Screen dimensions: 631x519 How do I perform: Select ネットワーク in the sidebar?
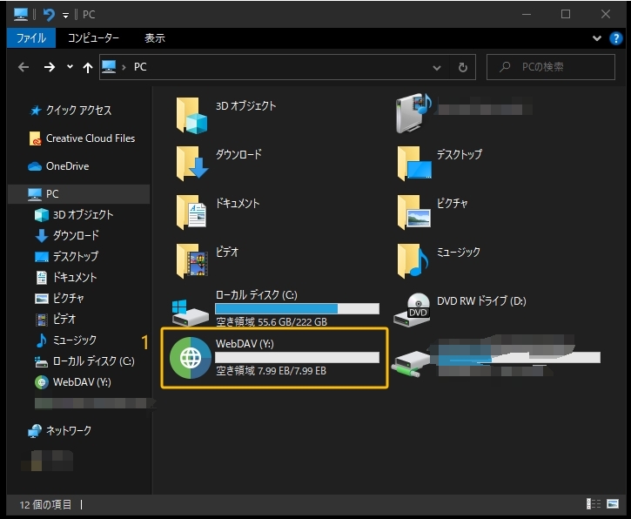click(59, 431)
